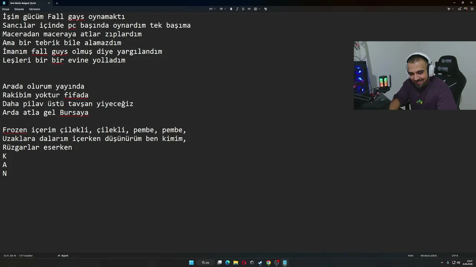
Task: Click the taskbar Ara search box
Action: [x=206, y=263]
